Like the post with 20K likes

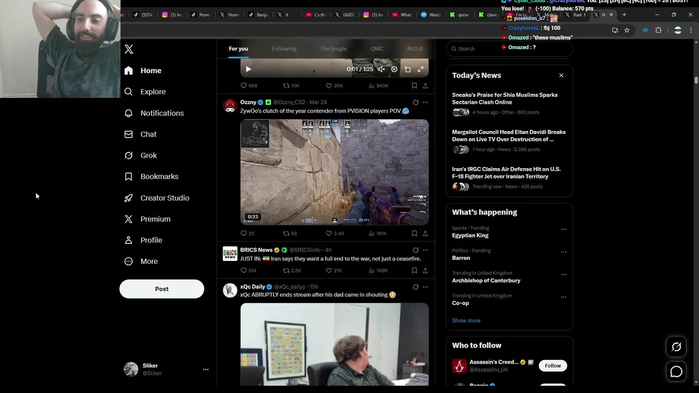(x=334, y=86)
